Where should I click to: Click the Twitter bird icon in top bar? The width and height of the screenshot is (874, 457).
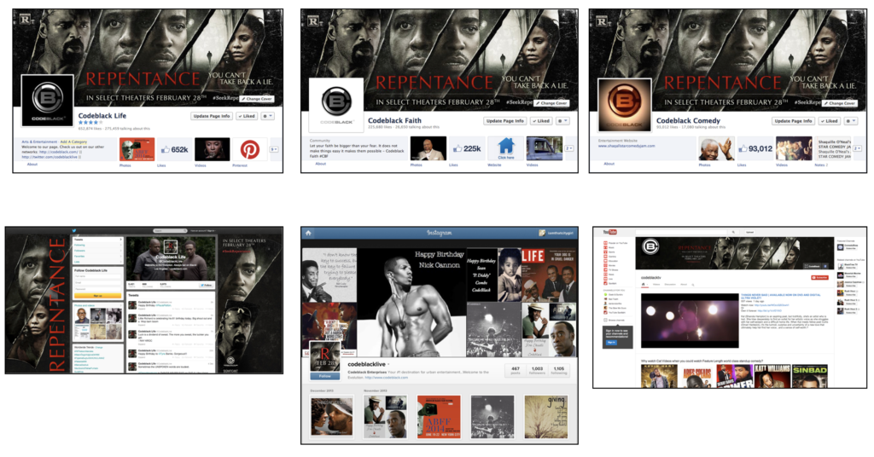(x=73, y=230)
